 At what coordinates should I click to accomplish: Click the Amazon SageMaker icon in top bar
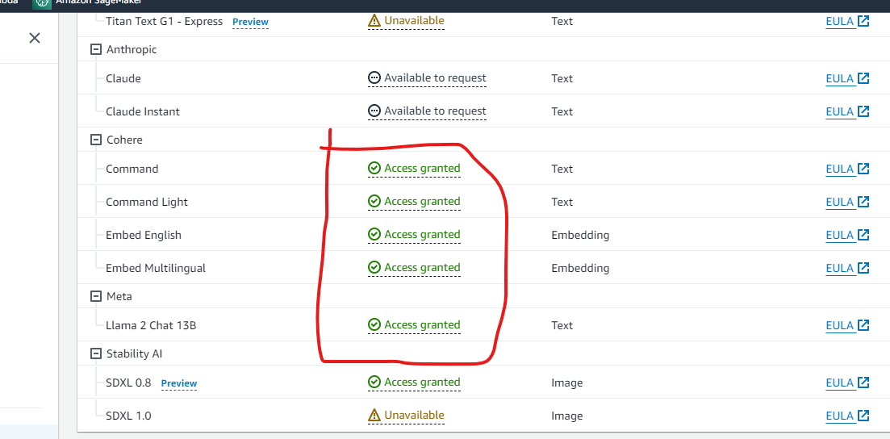click(x=41, y=3)
